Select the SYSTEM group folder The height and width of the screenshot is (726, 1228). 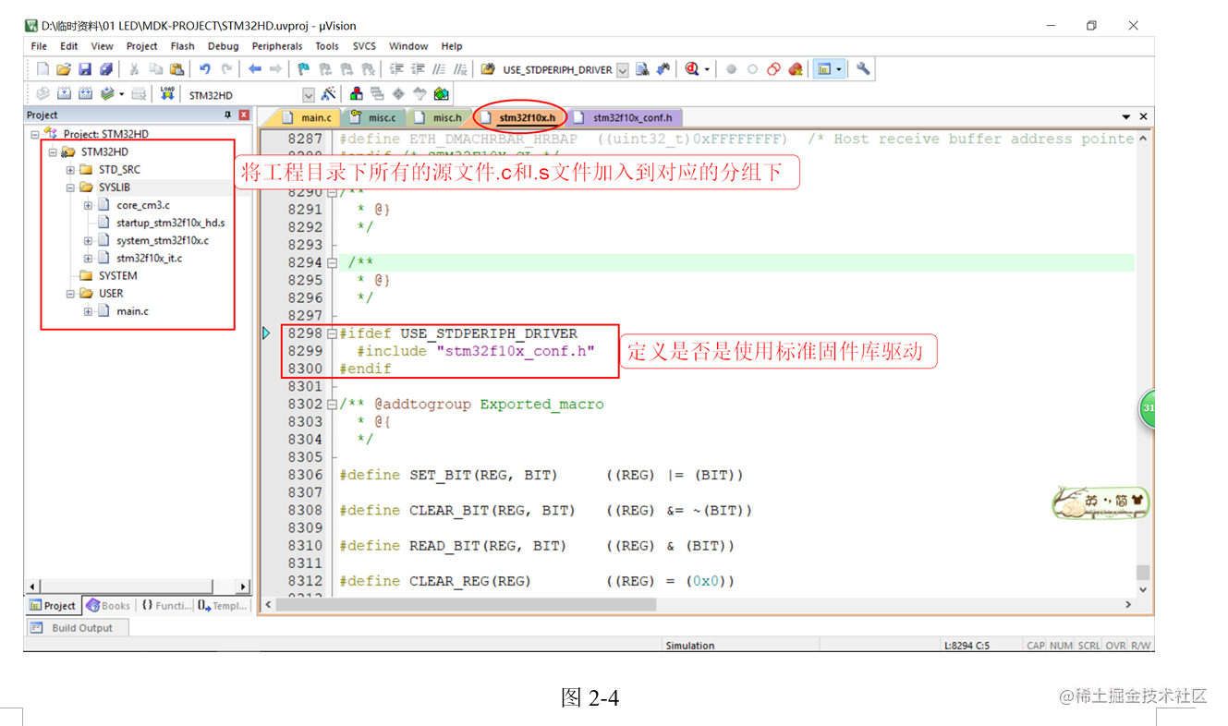[117, 276]
